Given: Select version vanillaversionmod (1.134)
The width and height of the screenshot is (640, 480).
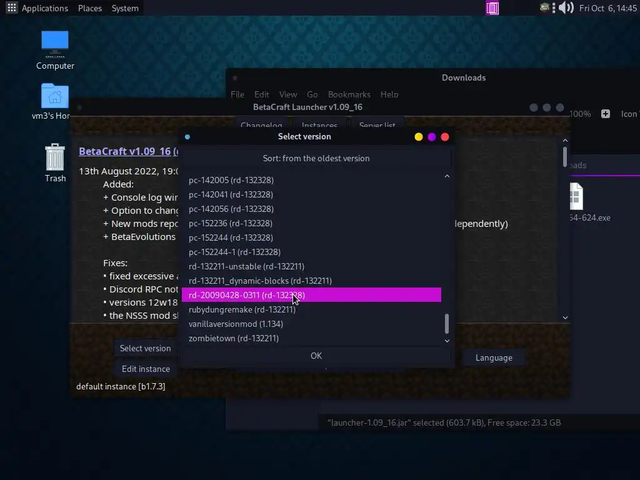Looking at the screenshot, I should (311, 324).
